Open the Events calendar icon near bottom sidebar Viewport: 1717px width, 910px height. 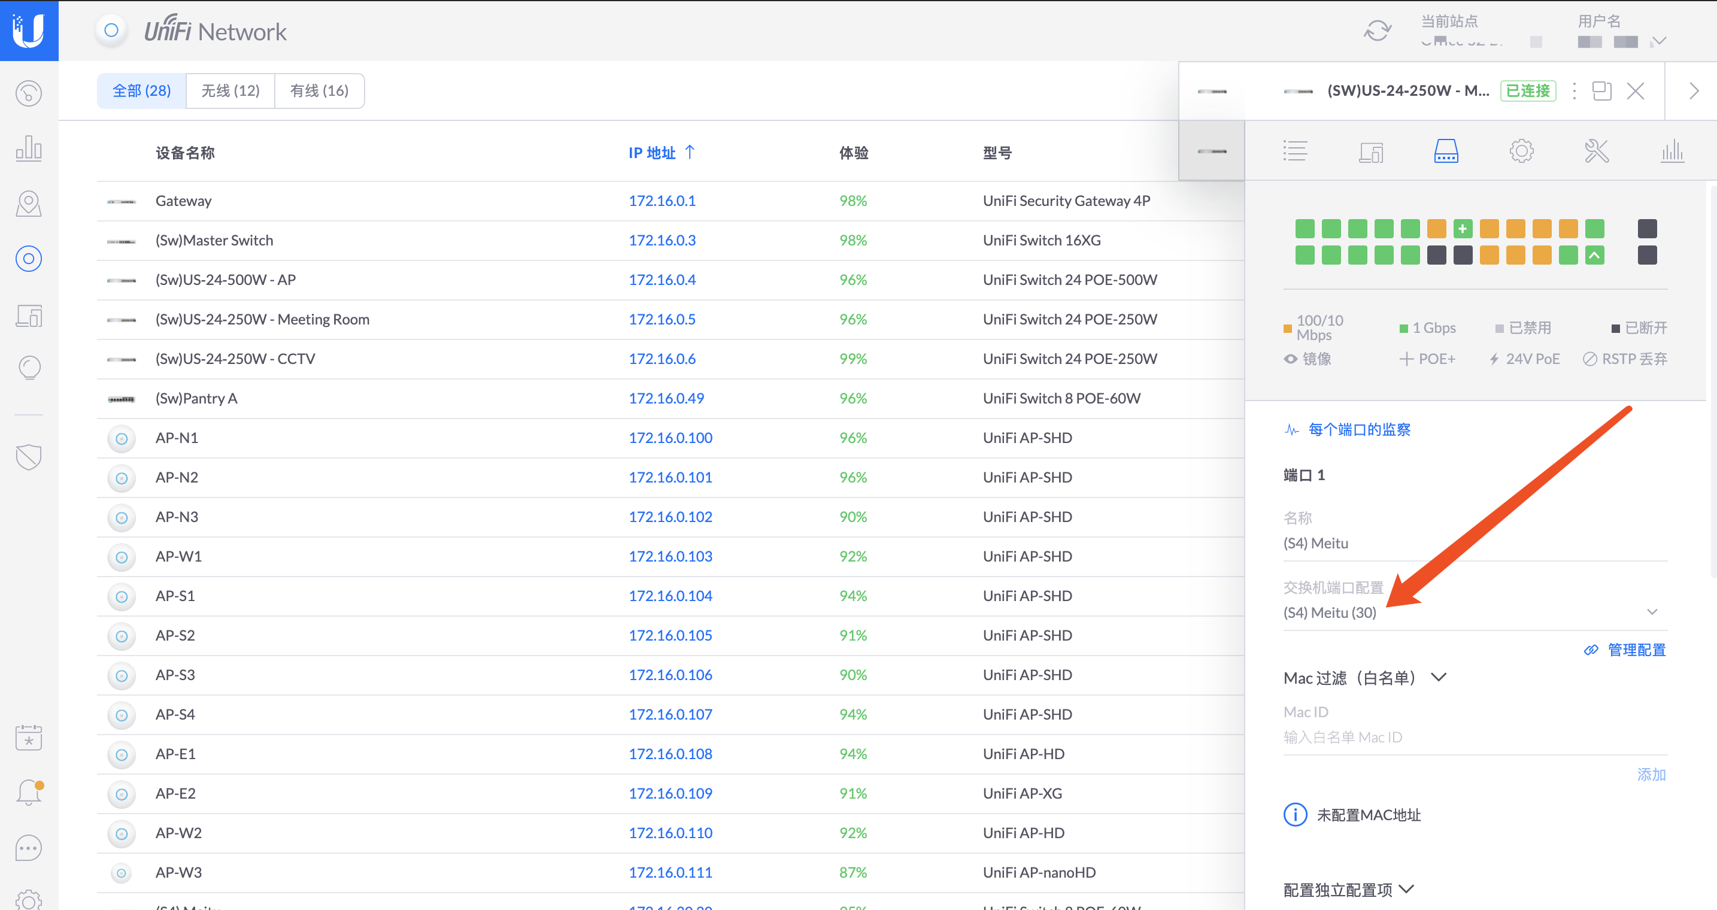(29, 738)
